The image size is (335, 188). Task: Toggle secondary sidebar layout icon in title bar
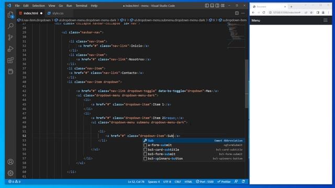(217, 6)
